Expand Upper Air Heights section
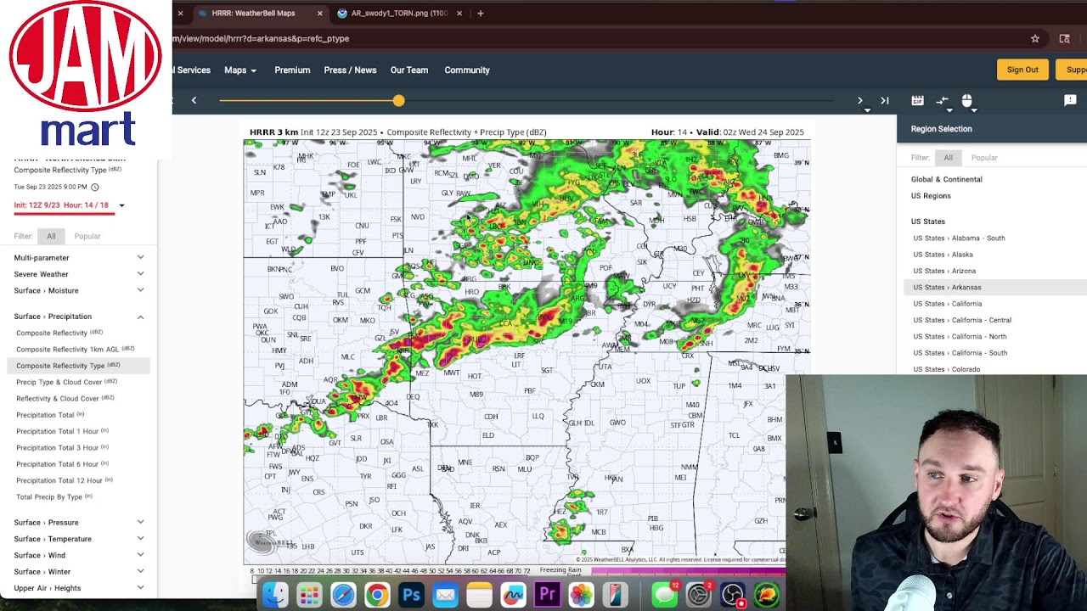 [79, 588]
